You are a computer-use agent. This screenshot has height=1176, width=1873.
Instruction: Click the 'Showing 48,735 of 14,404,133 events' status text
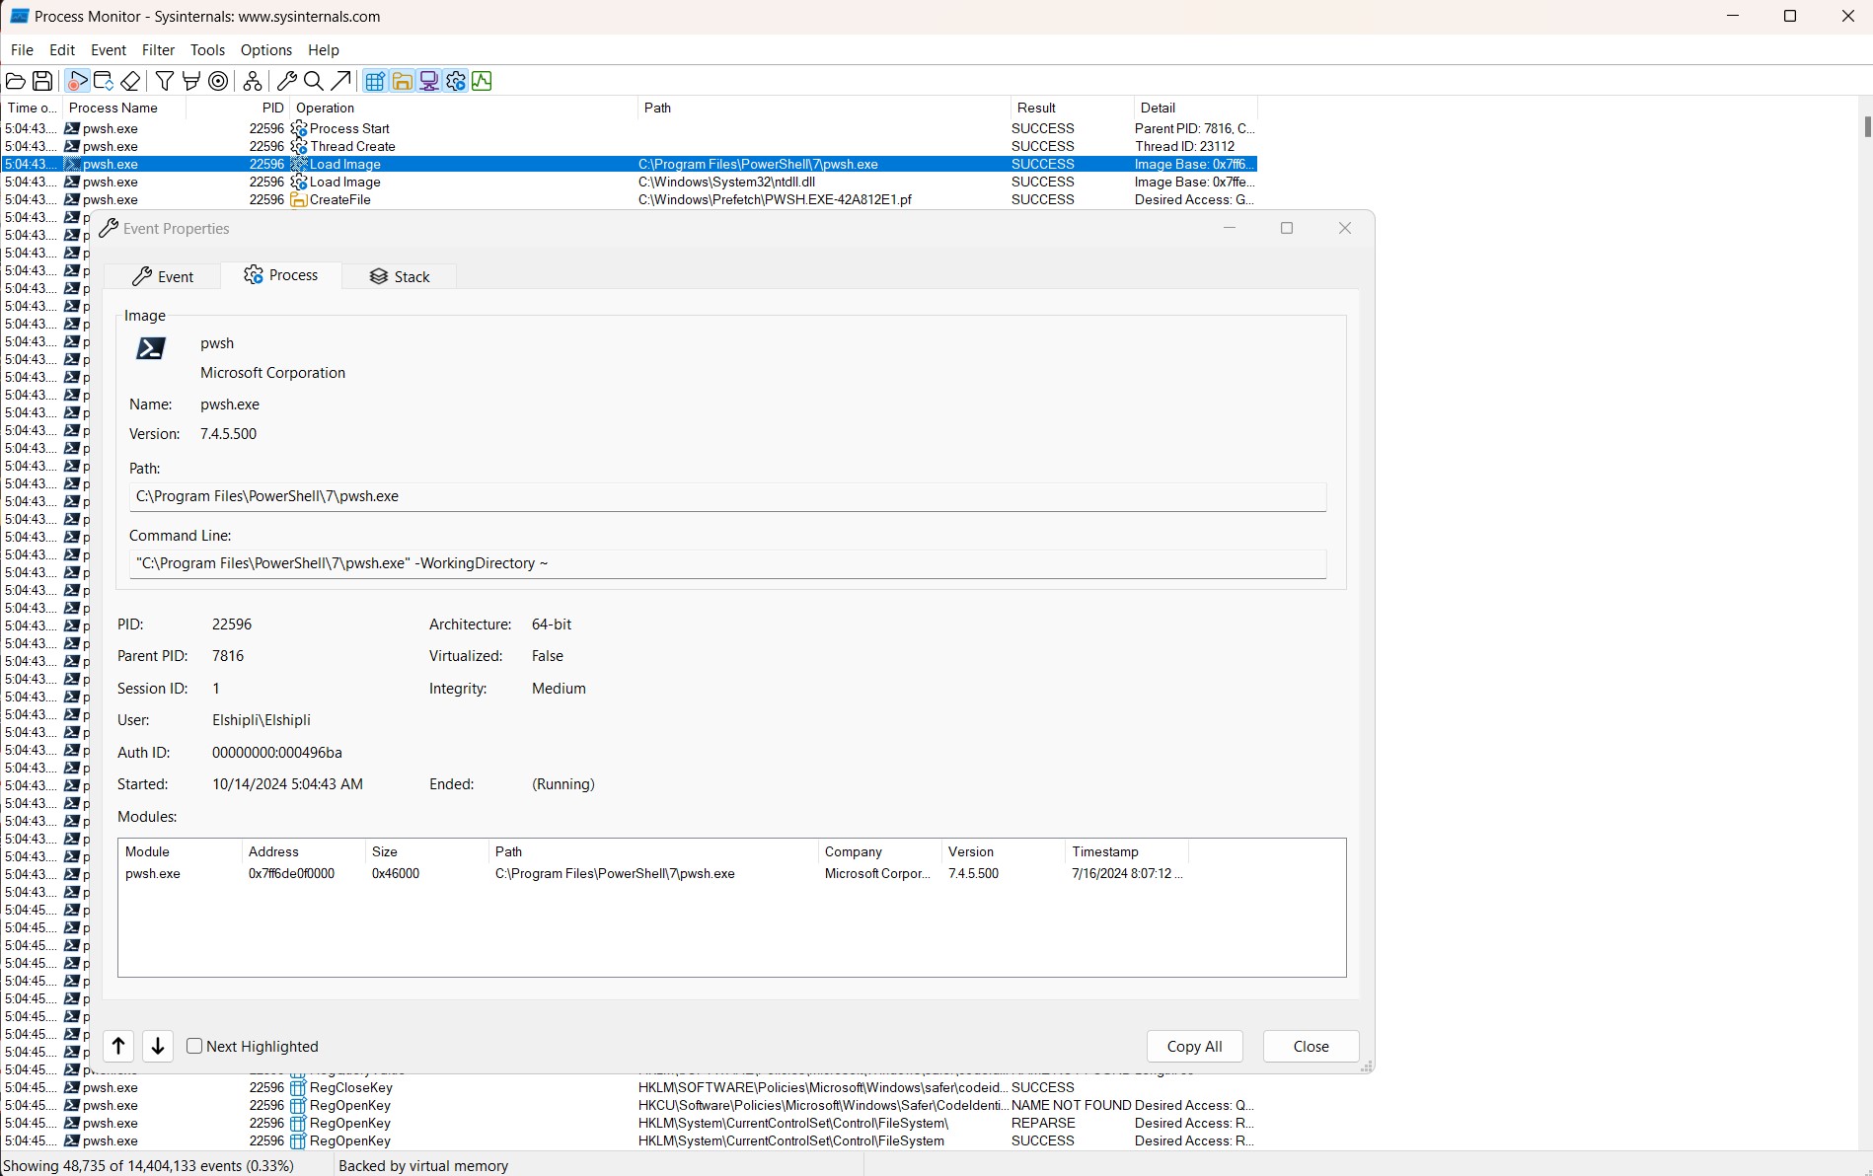click(149, 1165)
